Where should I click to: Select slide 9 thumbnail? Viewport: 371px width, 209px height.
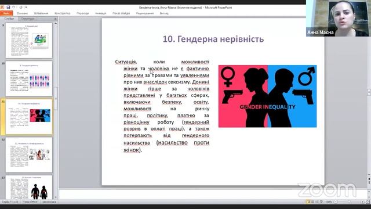pyautogui.click(x=29, y=41)
